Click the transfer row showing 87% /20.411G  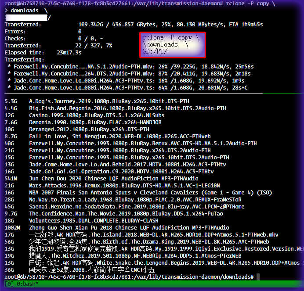[129, 74]
